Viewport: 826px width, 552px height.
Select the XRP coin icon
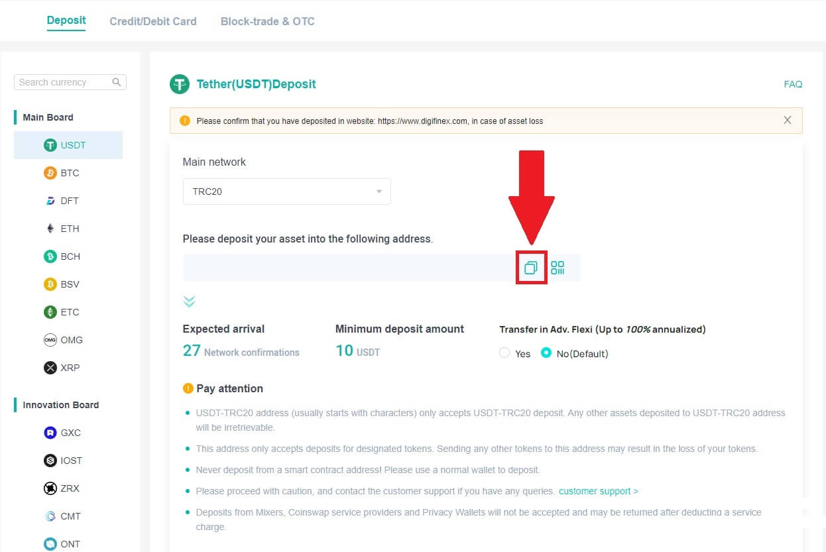click(x=50, y=368)
